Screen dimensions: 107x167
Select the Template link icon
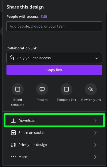click(x=66, y=89)
